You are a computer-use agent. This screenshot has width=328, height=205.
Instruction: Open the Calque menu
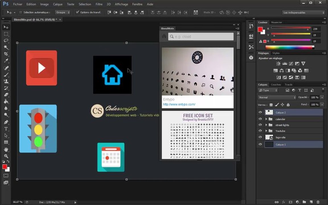pyautogui.click(x=58, y=4)
